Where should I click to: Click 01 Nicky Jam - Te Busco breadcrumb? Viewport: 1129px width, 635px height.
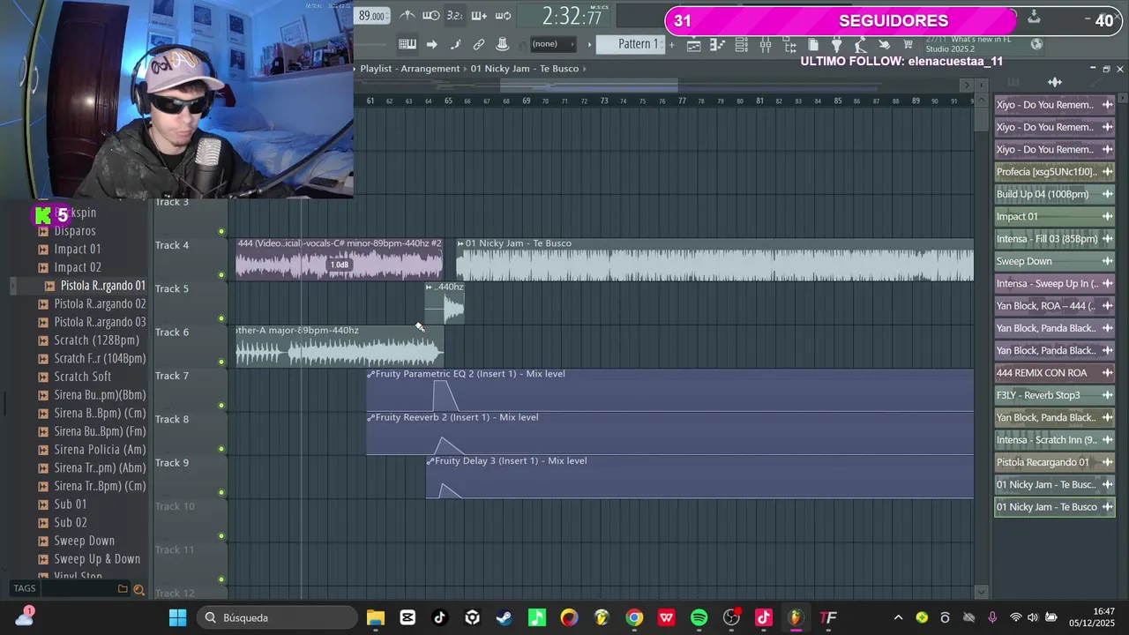(525, 68)
